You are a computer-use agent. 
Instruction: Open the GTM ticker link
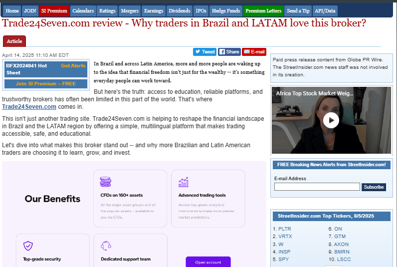pyautogui.click(x=340, y=237)
